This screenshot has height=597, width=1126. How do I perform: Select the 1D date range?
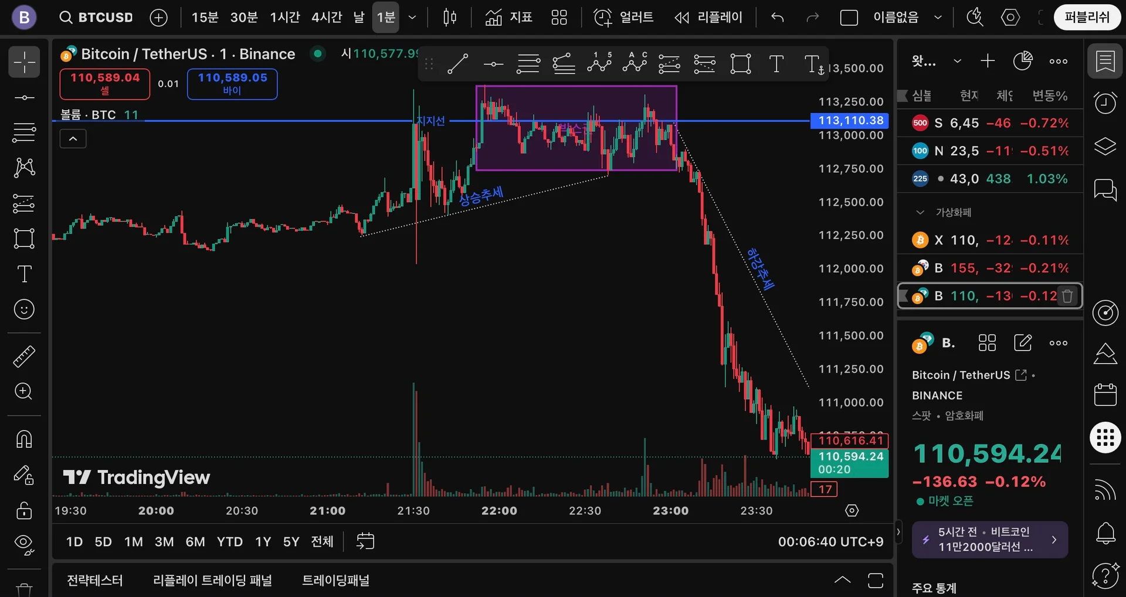click(74, 542)
